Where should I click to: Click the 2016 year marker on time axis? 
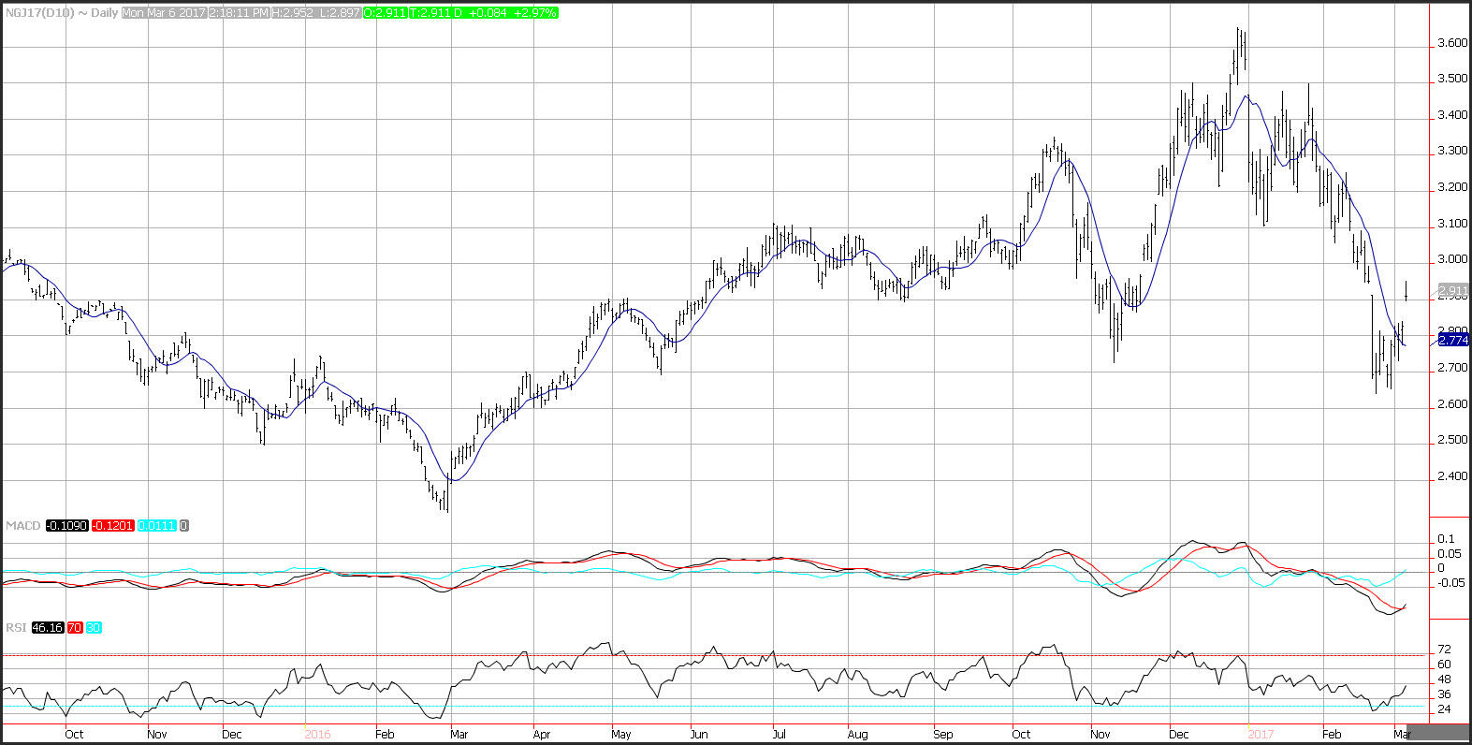point(318,735)
